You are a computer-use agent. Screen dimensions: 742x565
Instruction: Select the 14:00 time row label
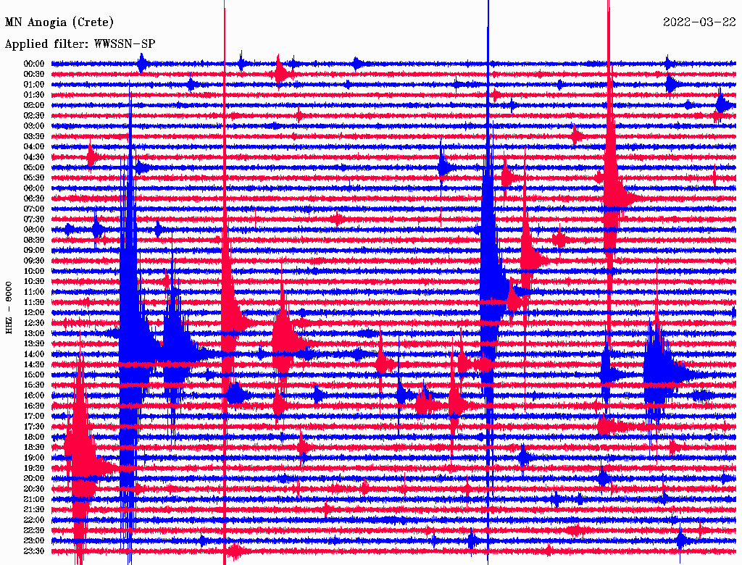tap(34, 354)
